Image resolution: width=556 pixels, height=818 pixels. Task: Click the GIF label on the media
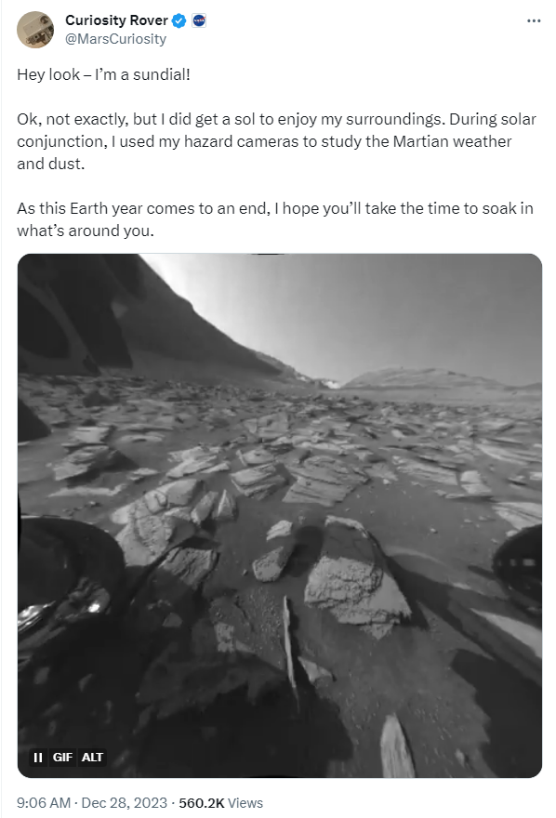click(62, 757)
